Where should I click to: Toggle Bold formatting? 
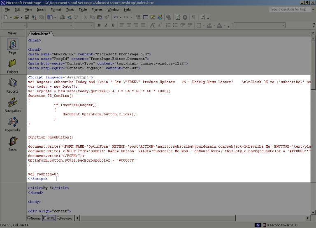click(x=99, y=25)
